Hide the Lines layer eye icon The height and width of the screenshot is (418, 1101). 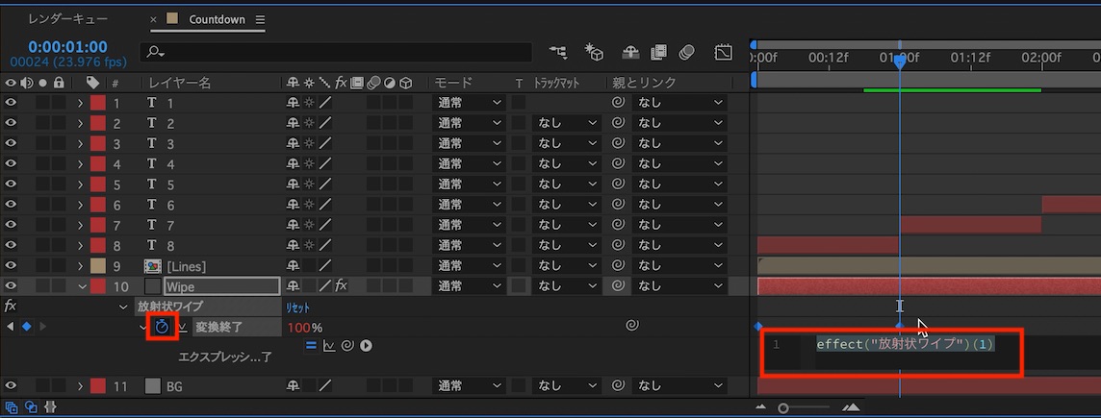(11, 266)
